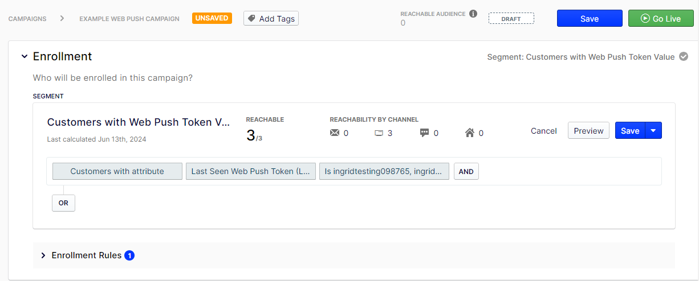699x281 pixels.
Task: Cancel the segment editing
Action: click(x=544, y=131)
